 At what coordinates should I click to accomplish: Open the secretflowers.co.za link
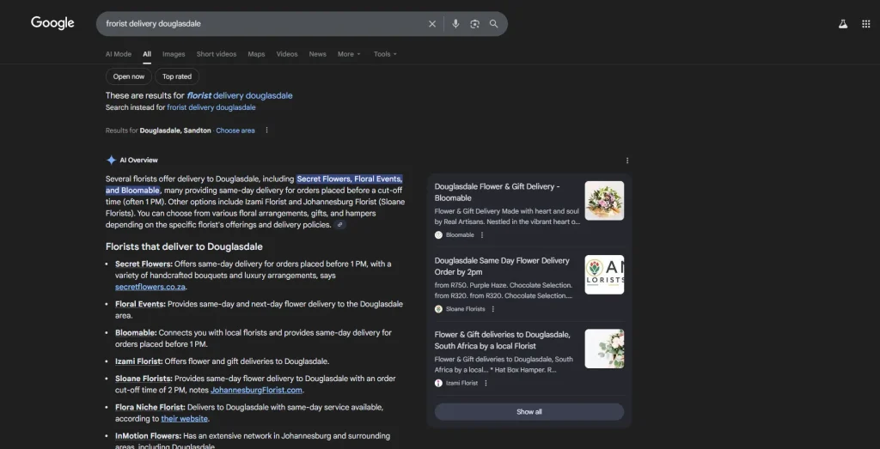click(x=150, y=287)
